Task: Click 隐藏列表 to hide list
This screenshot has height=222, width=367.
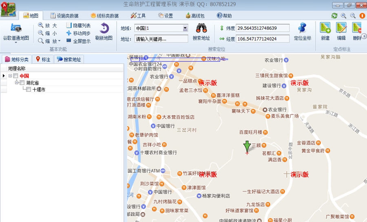Action: click(x=78, y=25)
